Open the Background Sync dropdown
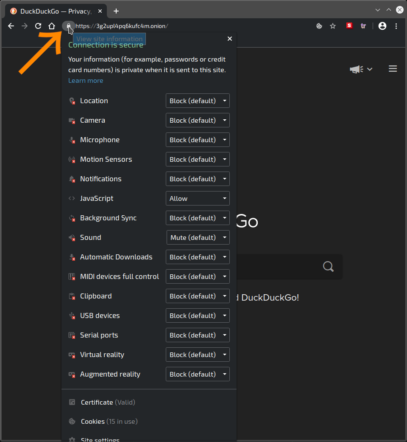Viewport: 407px width, 442px height. coord(198,218)
